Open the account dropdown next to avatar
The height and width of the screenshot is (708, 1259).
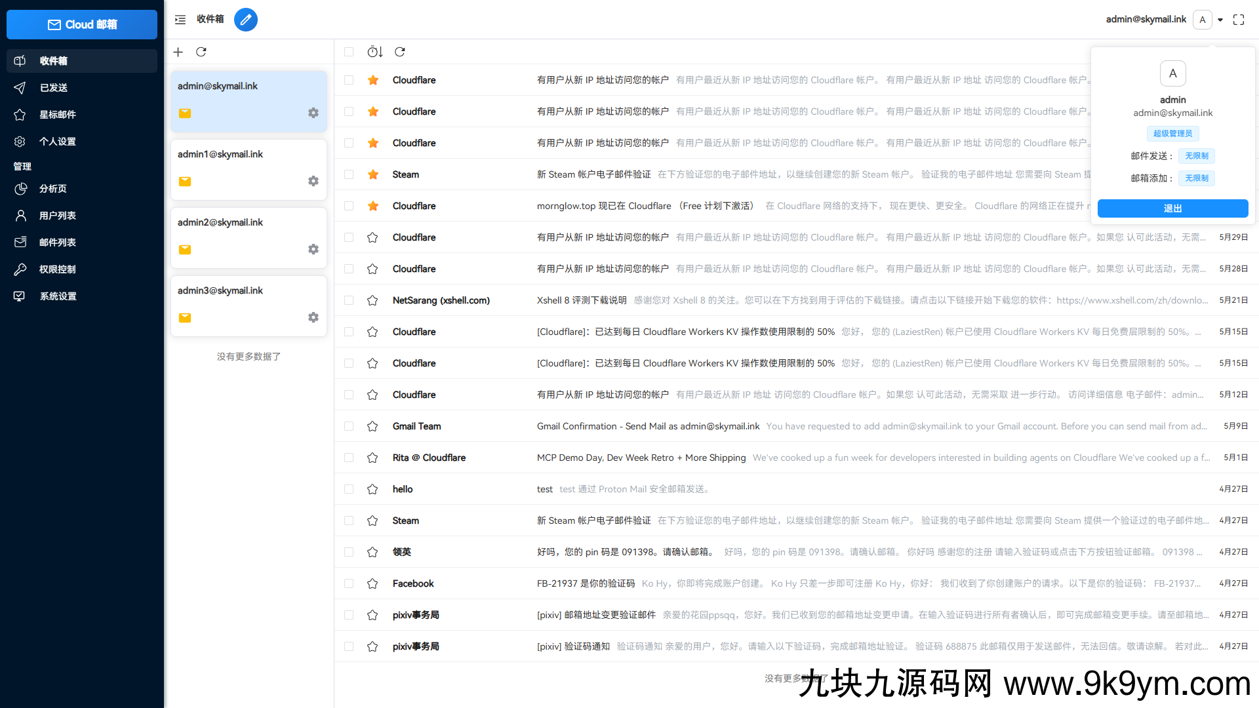tap(1220, 20)
